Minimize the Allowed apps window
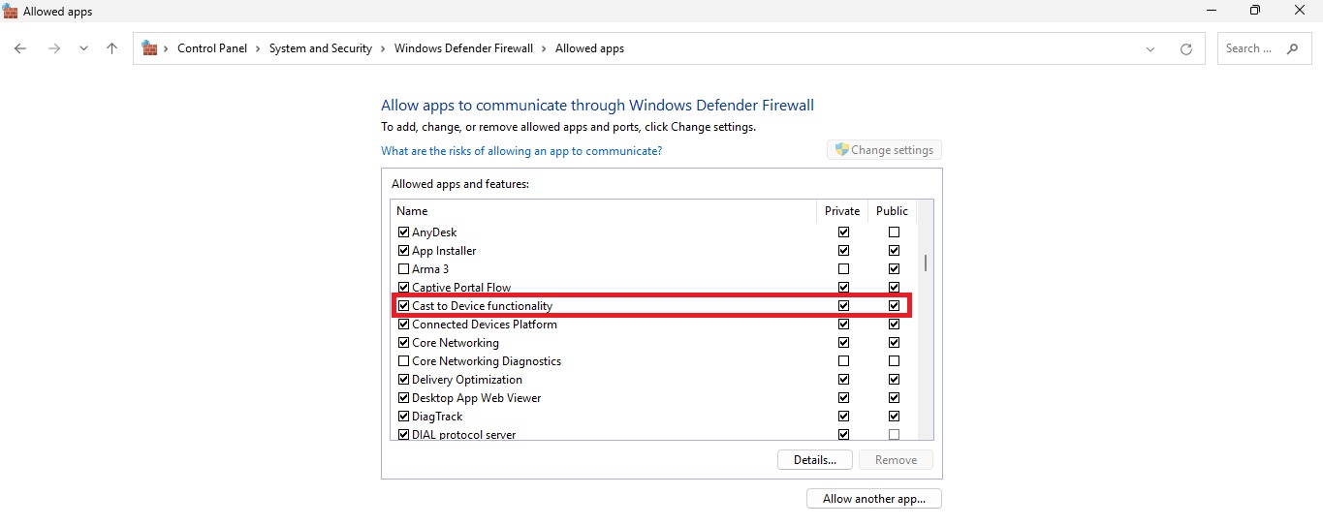Viewport: 1323px width, 526px height. coord(1212,11)
